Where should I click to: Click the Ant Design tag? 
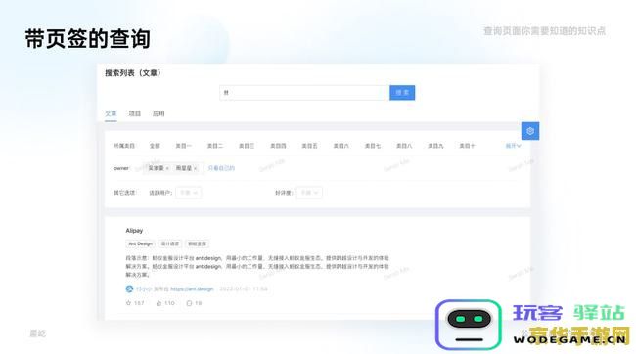click(140, 243)
